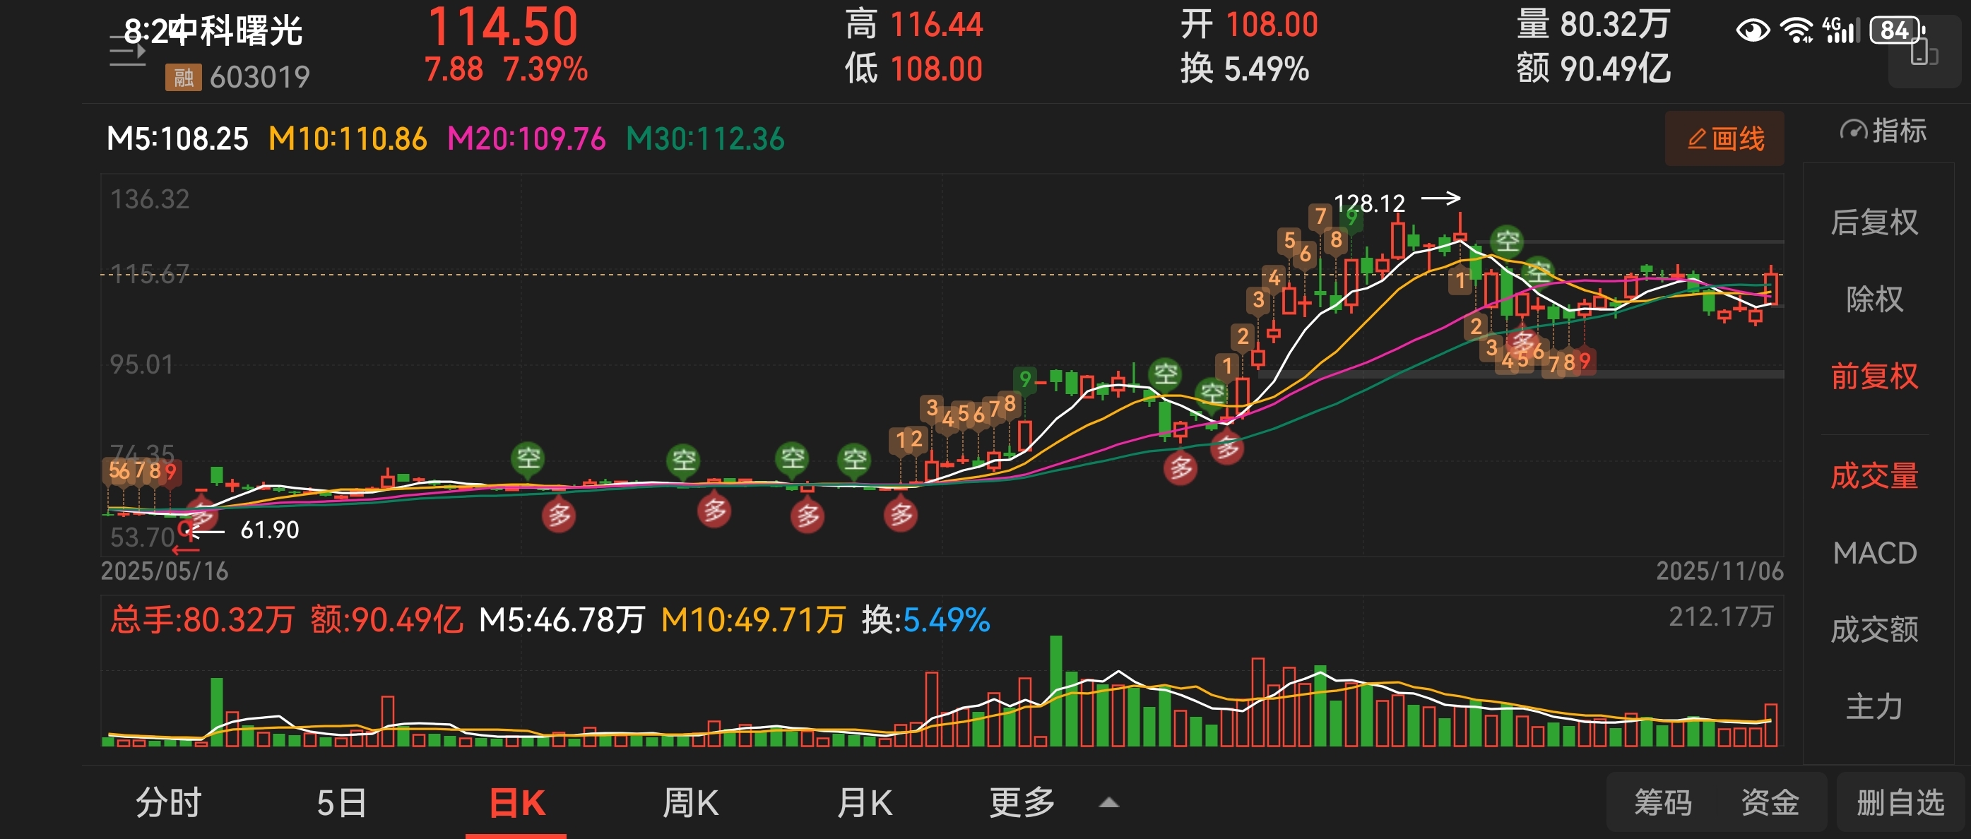This screenshot has height=839, width=1971.
Task: Click the arrow beside 更多
Action: (x=1108, y=803)
